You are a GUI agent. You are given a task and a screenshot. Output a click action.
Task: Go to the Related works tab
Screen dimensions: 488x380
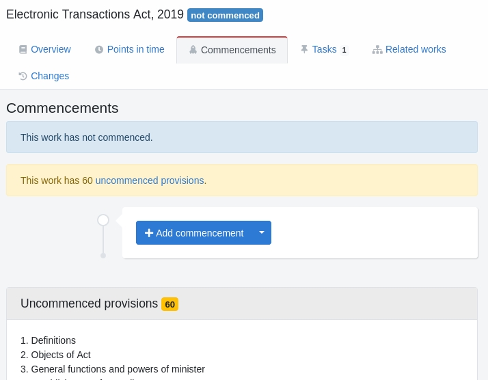pos(416,49)
